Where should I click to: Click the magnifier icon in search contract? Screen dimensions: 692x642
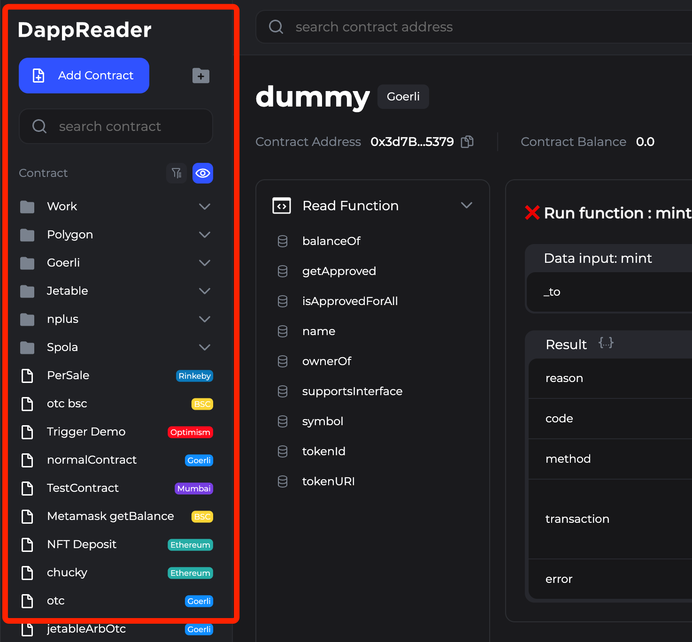tap(39, 126)
